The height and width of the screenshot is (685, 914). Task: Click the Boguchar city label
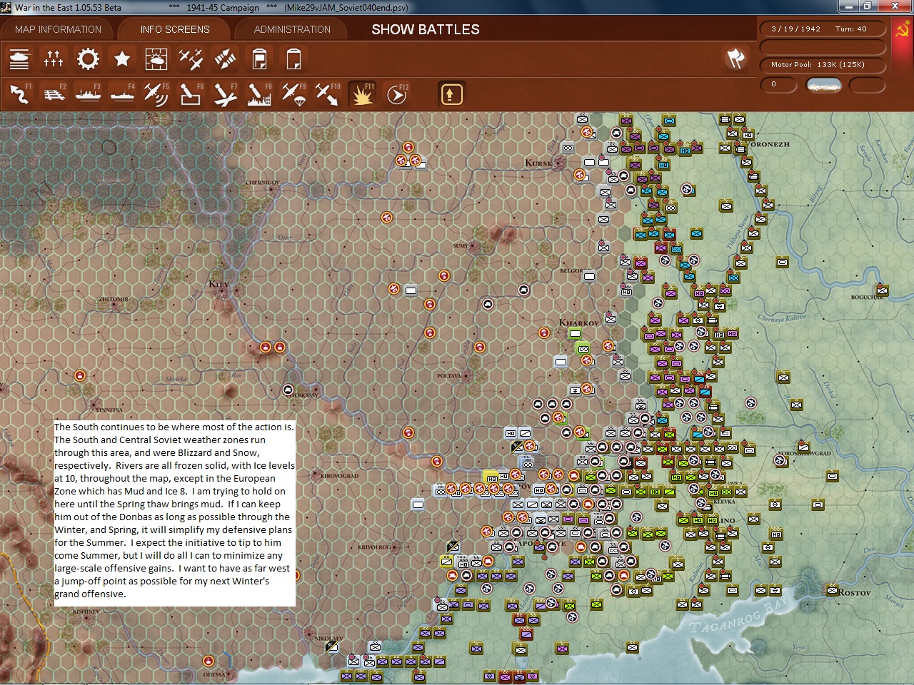pyautogui.click(x=867, y=298)
